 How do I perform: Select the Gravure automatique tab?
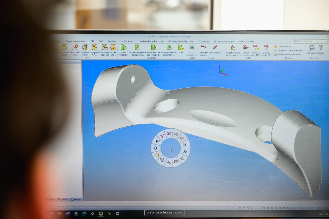(x=224, y=41)
